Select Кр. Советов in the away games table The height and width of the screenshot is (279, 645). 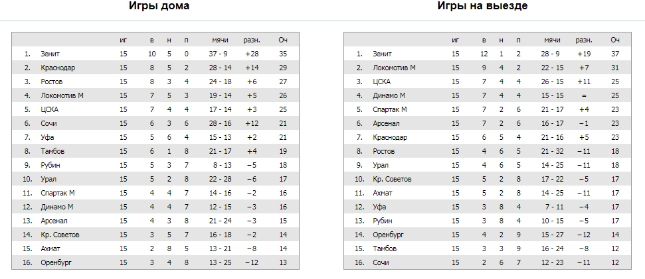[x=392, y=180]
